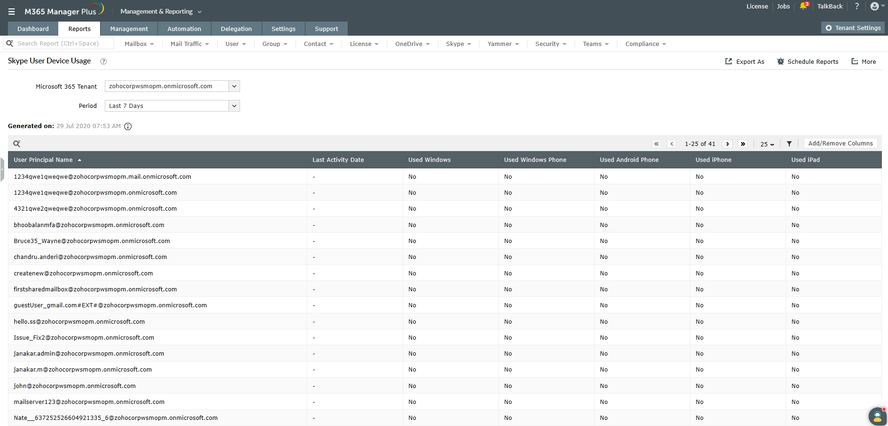888x426 pixels.
Task: Open the table search magnifier icon
Action: click(17, 144)
